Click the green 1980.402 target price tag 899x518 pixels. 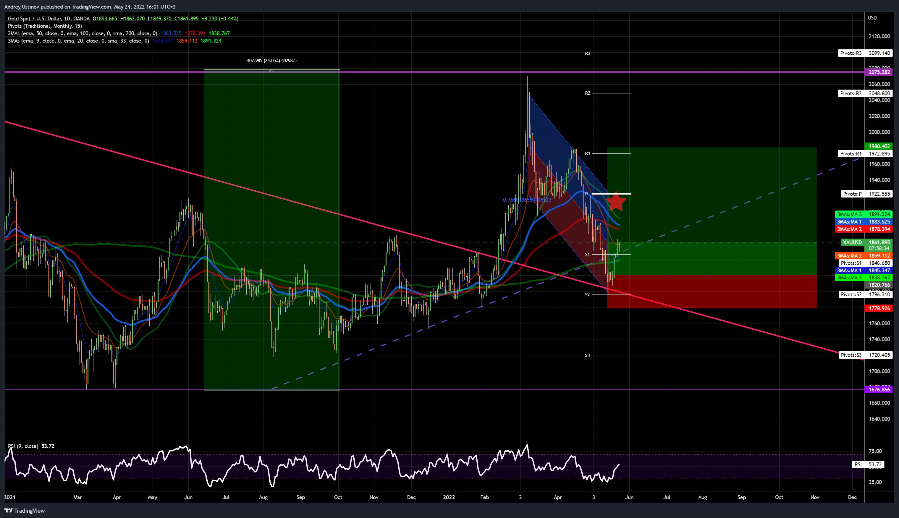(879, 146)
